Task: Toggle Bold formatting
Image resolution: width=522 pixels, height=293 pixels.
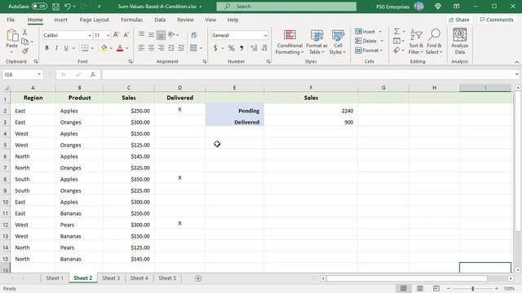Action: 47,48
